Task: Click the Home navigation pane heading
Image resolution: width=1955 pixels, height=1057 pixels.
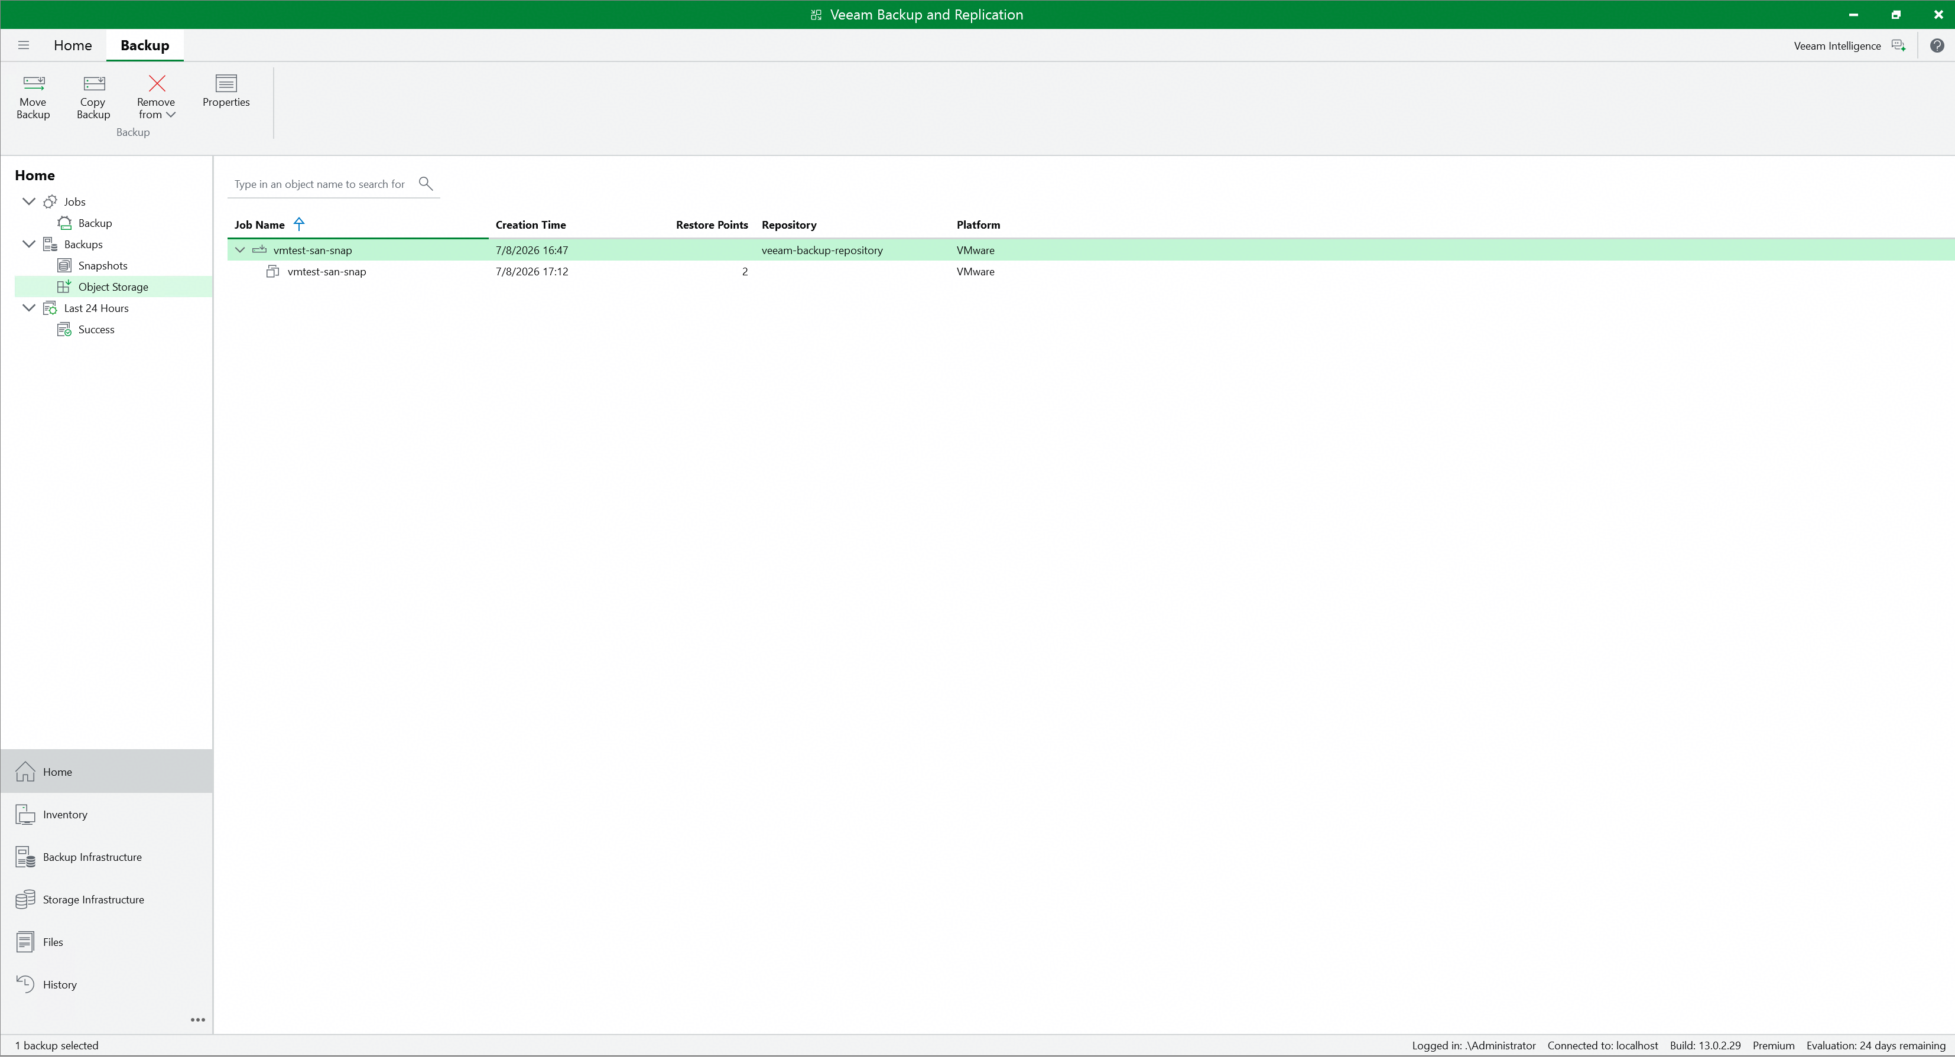Action: 35,175
